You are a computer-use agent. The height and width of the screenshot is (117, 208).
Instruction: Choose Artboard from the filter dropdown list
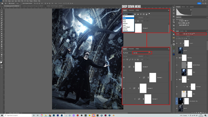click(x=128, y=31)
